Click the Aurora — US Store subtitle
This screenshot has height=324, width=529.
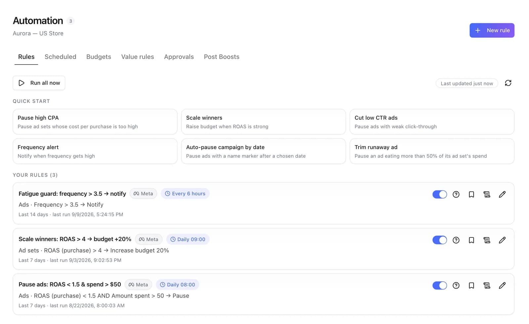coord(38,33)
